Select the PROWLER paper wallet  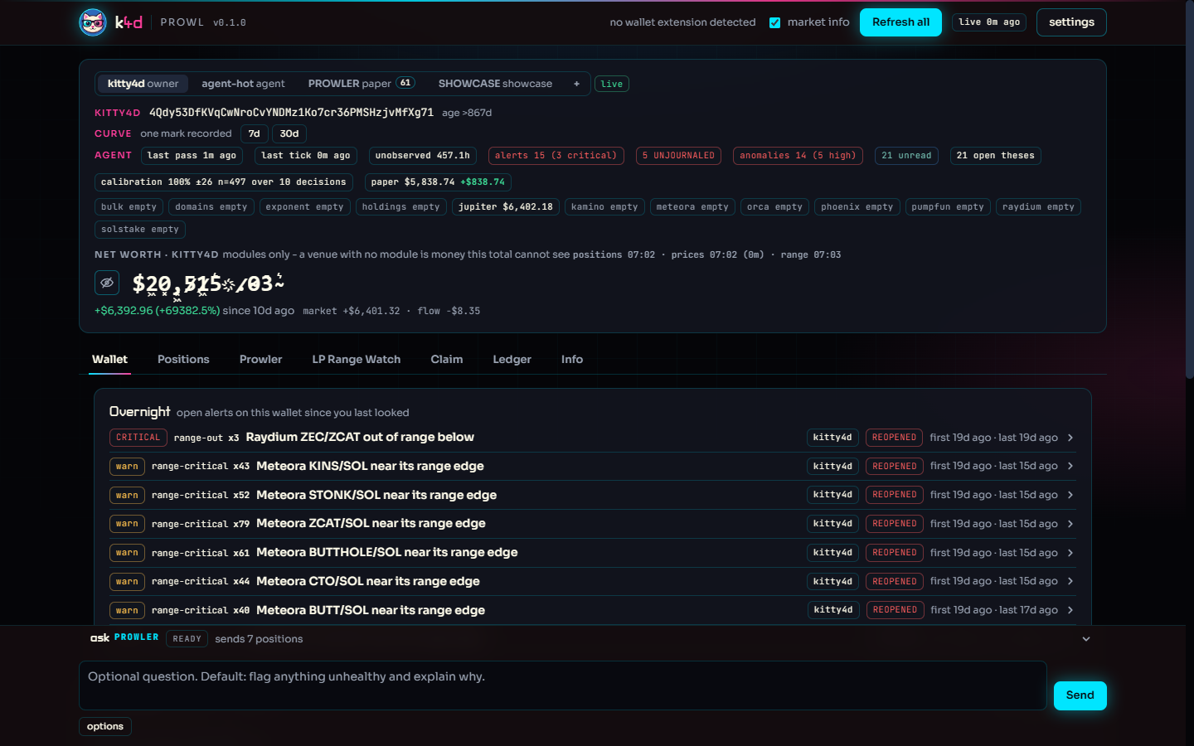[x=362, y=84]
